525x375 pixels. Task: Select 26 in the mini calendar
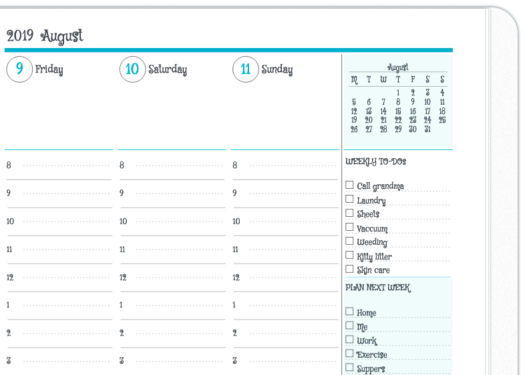point(354,129)
